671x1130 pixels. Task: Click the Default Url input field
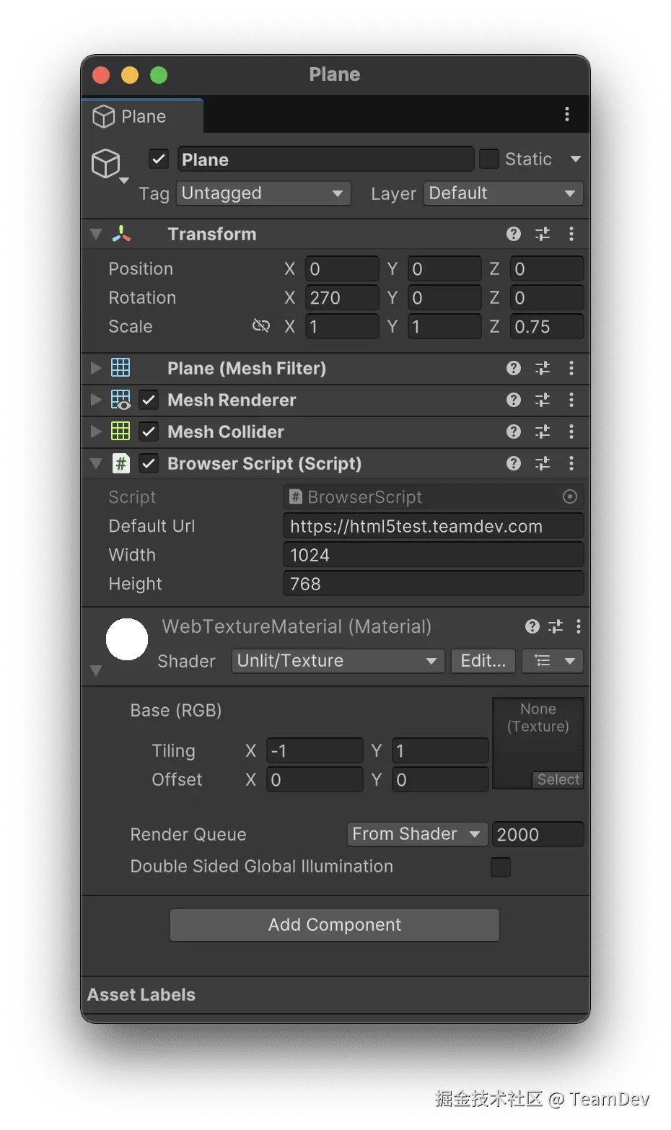click(x=433, y=526)
